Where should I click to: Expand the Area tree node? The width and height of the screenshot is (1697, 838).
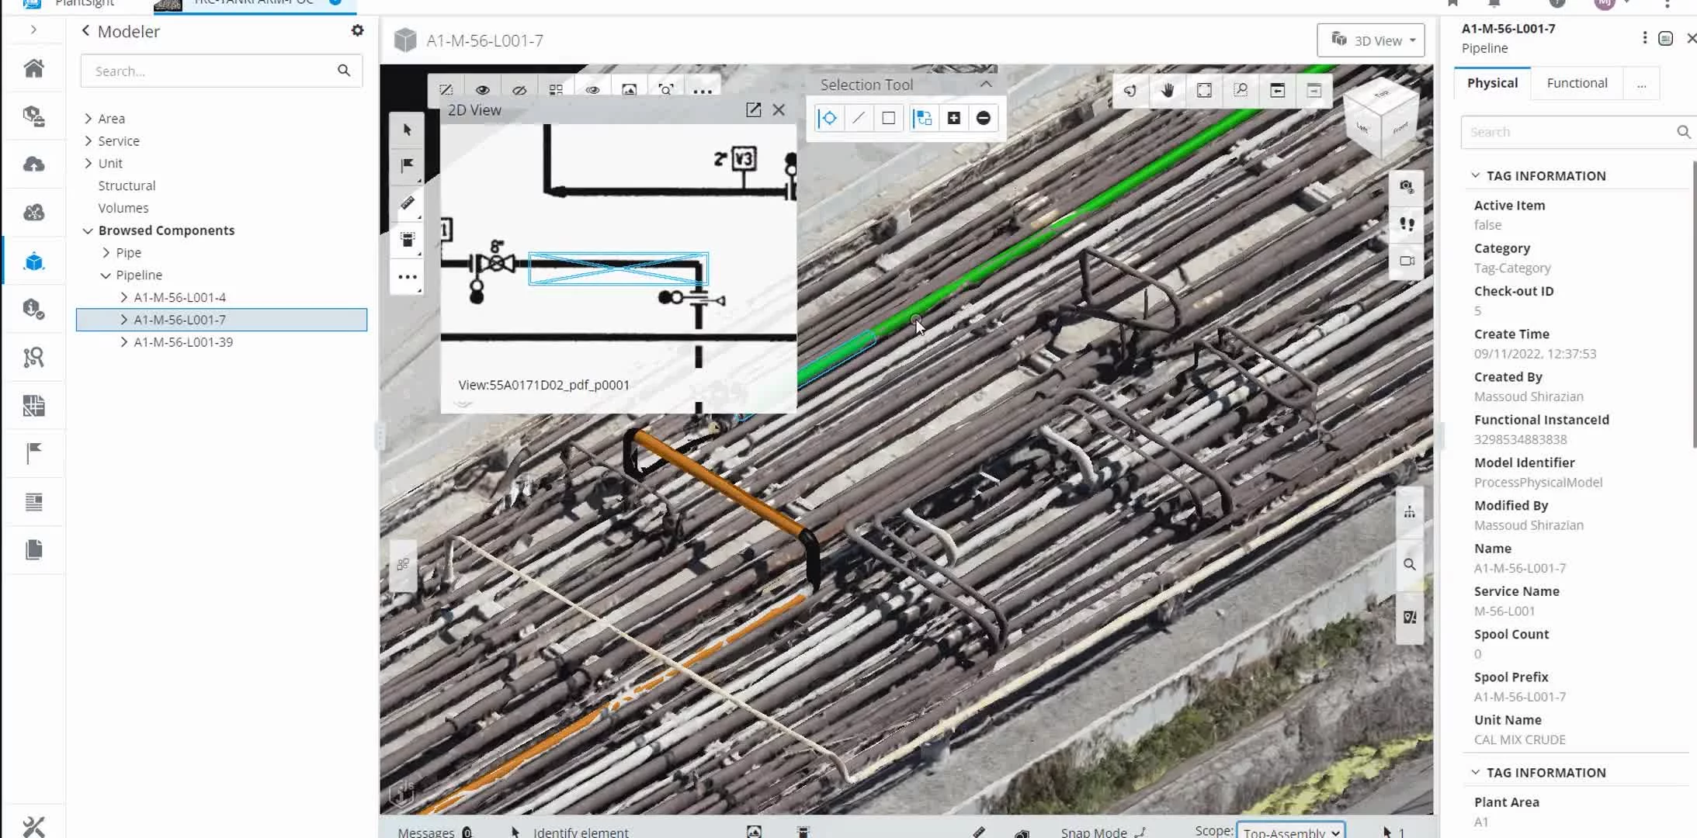pos(88,119)
